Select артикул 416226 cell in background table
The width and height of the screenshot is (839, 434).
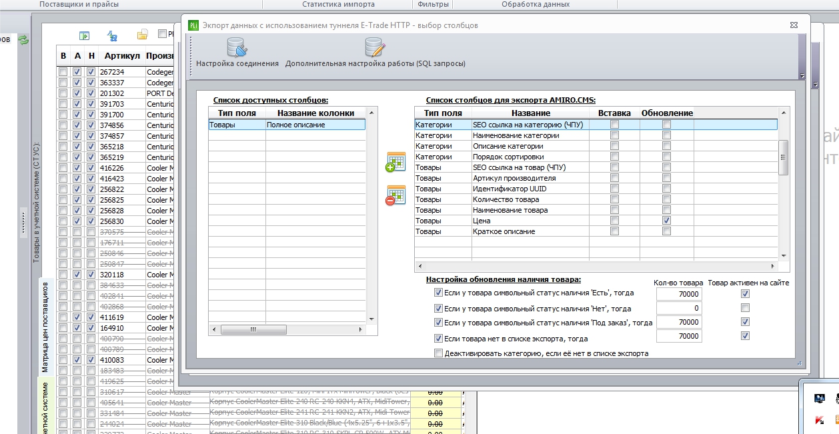(x=122, y=168)
